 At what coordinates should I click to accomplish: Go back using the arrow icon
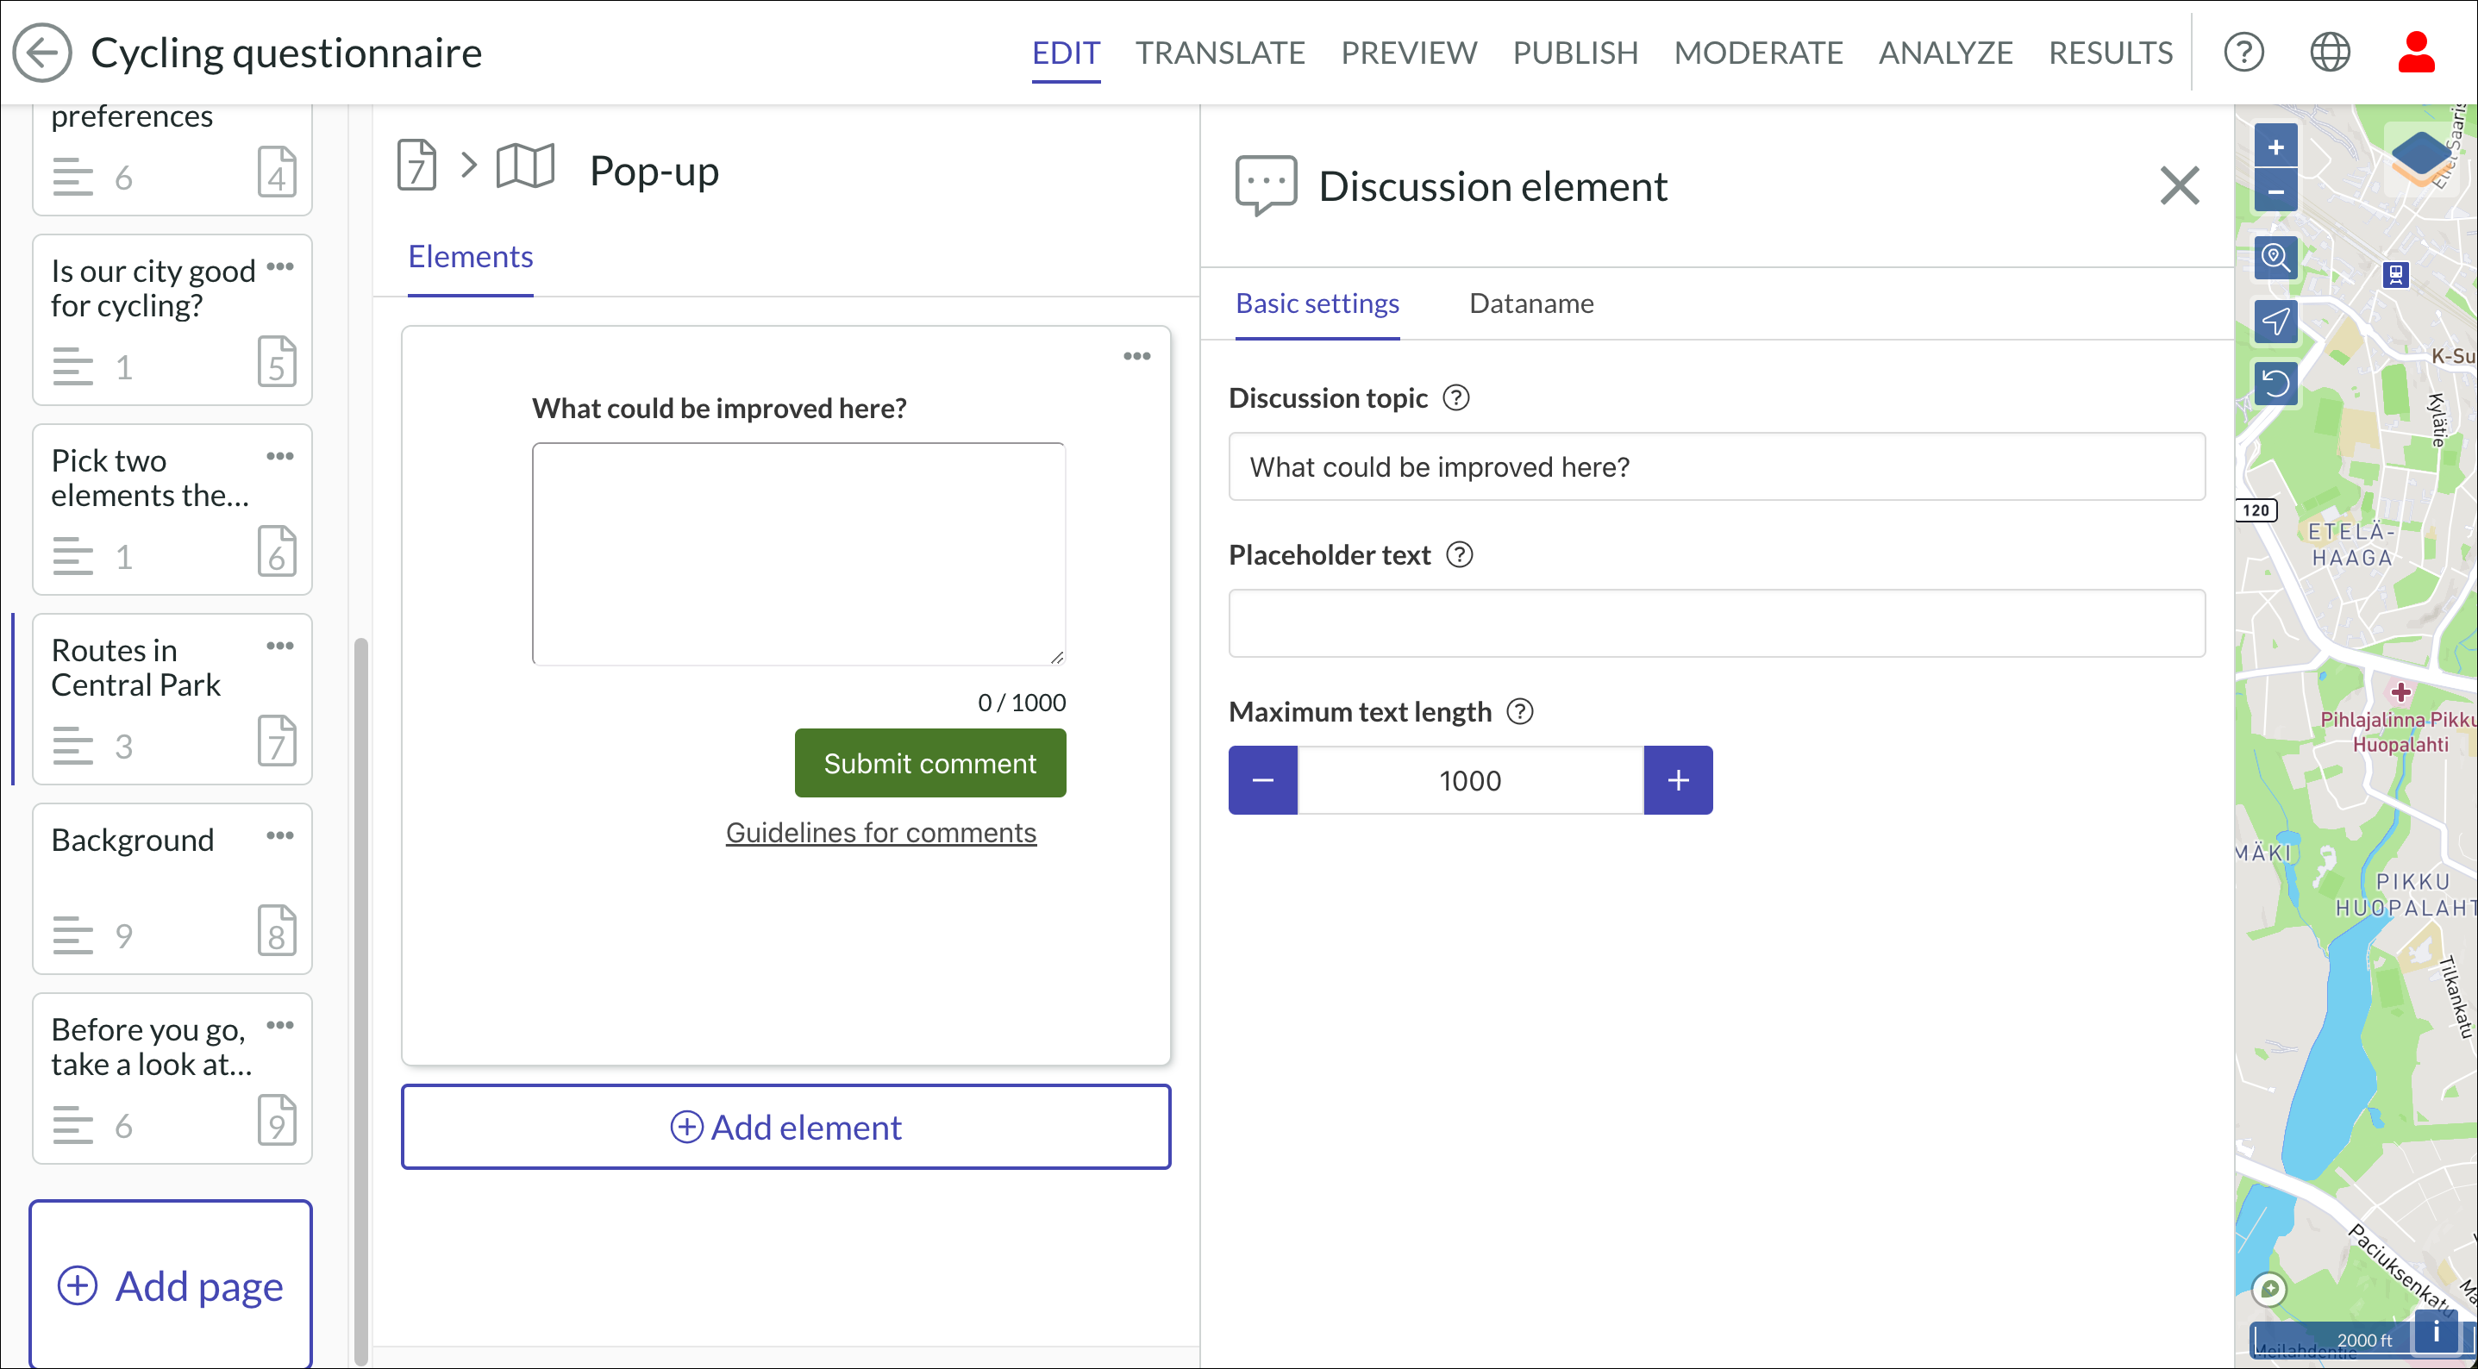coord(41,52)
